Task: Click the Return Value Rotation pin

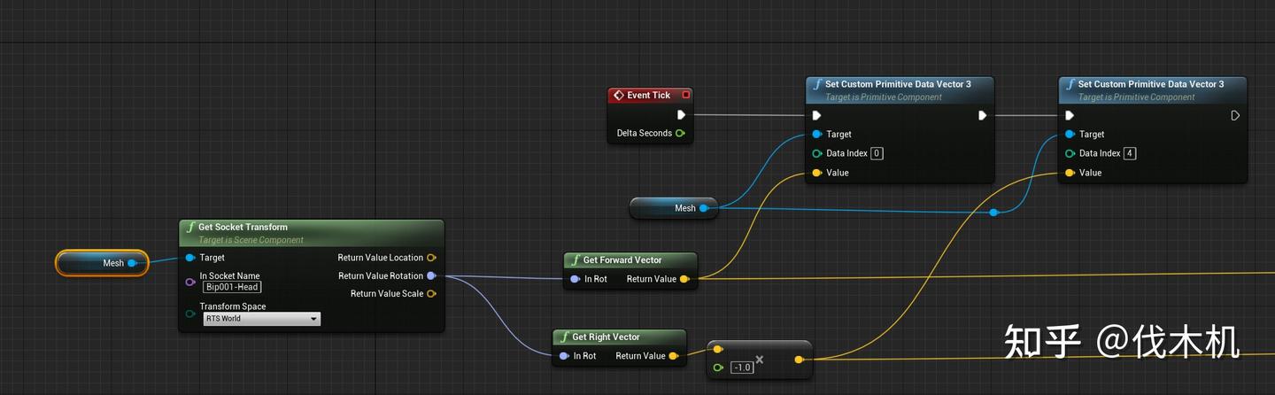Action: coord(431,276)
